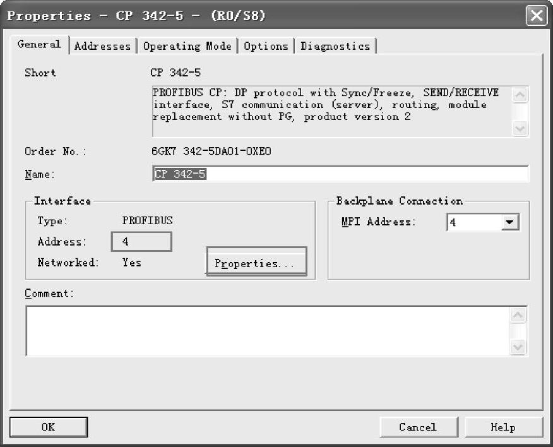The image size is (553, 447).
Task: Click Comment box scroll up arrow
Action: (518, 315)
